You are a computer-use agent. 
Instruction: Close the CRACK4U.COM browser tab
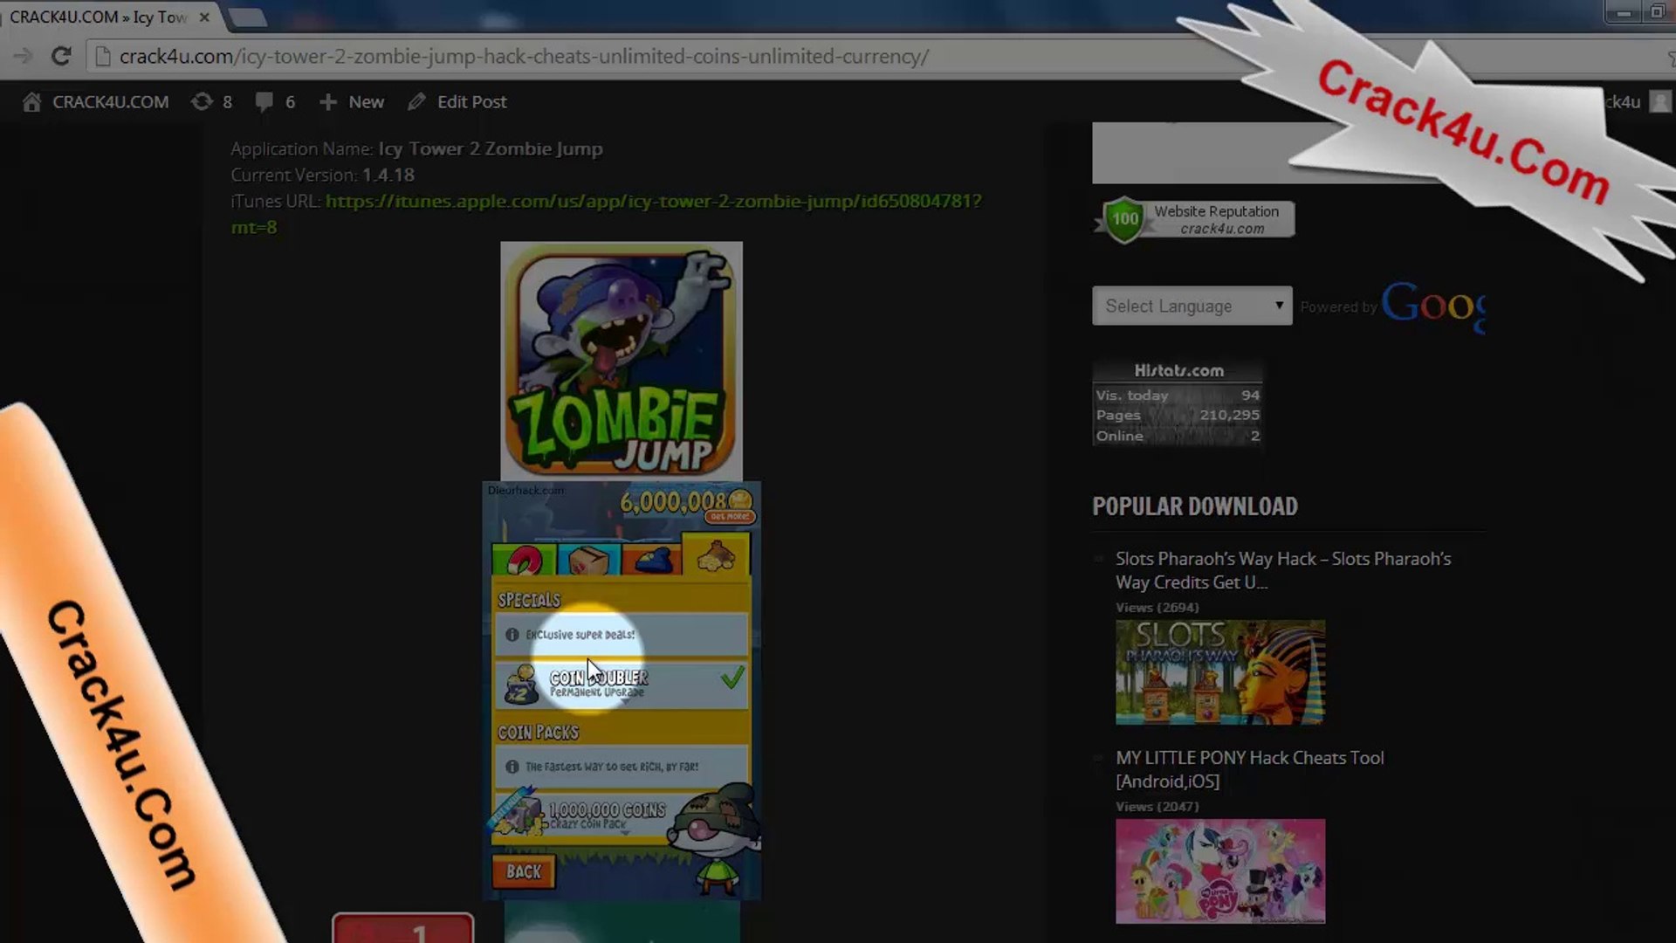coord(204,17)
